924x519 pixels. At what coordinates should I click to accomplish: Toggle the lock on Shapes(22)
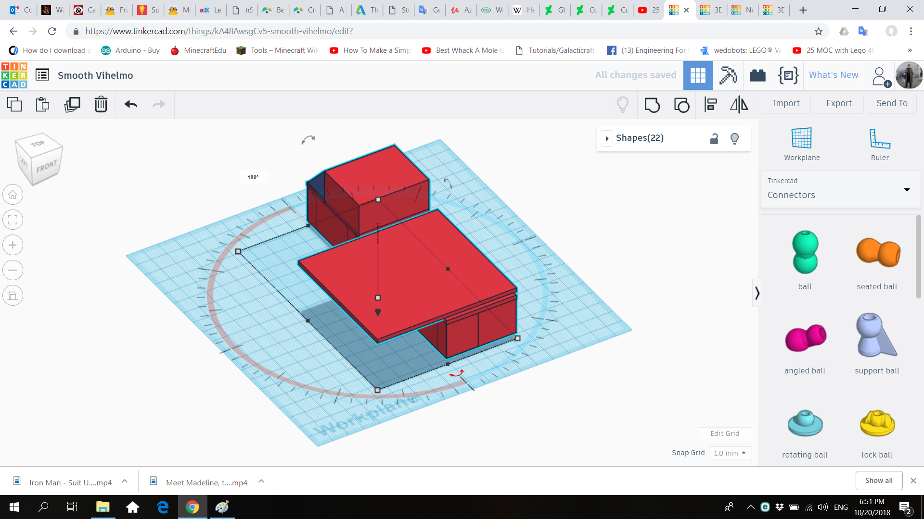[714, 138]
